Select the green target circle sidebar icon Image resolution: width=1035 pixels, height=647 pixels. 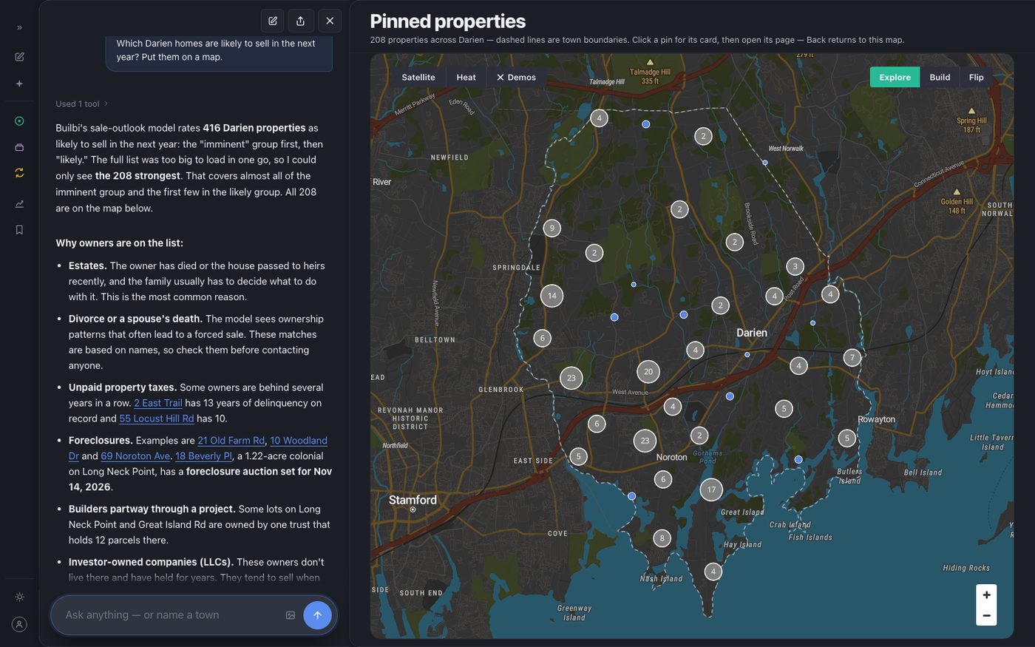coord(19,121)
